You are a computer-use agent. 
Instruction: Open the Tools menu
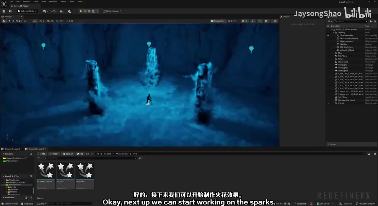[35, 2]
